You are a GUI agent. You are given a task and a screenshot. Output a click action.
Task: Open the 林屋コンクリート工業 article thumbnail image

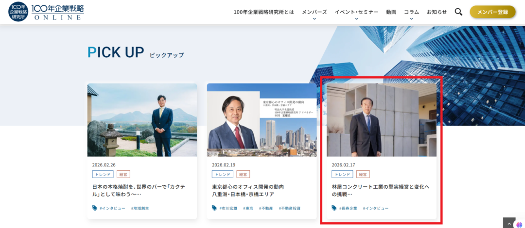click(381, 120)
